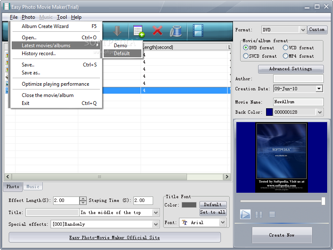Open the Tool menu
Image resolution: width=333 pixels, height=250 pixels.
62,17
